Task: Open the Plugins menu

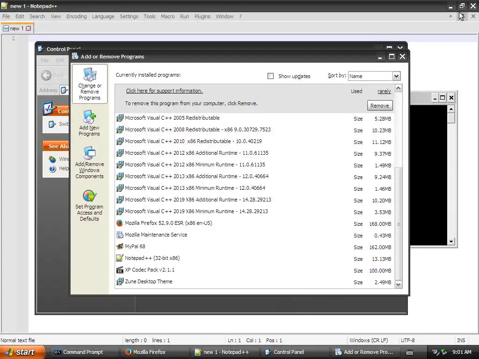Action: [x=202, y=16]
